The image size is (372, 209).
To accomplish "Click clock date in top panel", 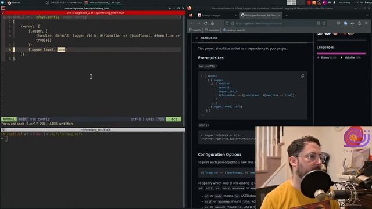I will click(350, 2).
